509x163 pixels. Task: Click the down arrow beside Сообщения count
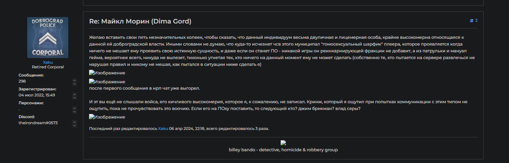[75, 84]
